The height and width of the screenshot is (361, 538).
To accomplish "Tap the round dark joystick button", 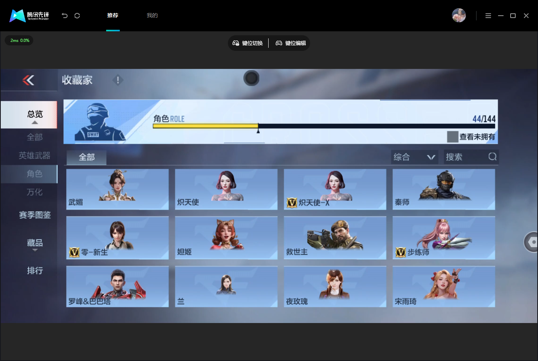I will [x=251, y=78].
